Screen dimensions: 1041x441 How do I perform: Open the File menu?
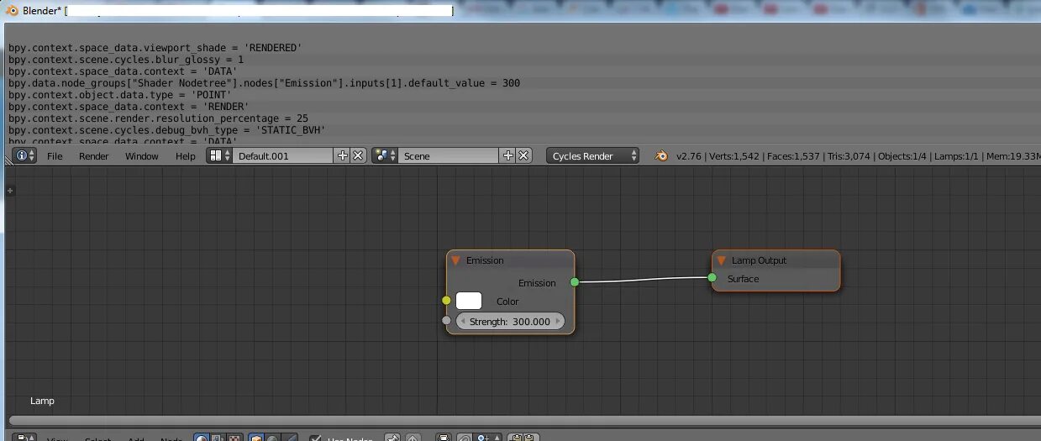click(x=55, y=156)
